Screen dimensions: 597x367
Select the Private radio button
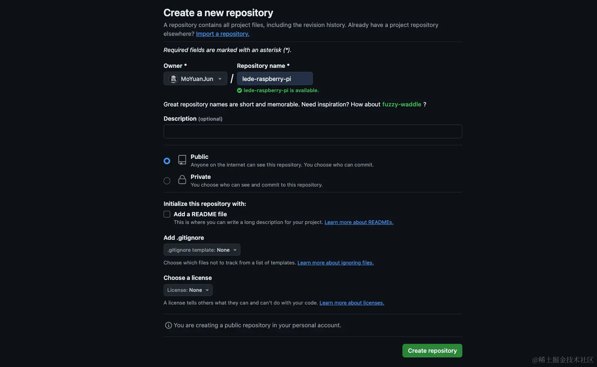tap(167, 181)
